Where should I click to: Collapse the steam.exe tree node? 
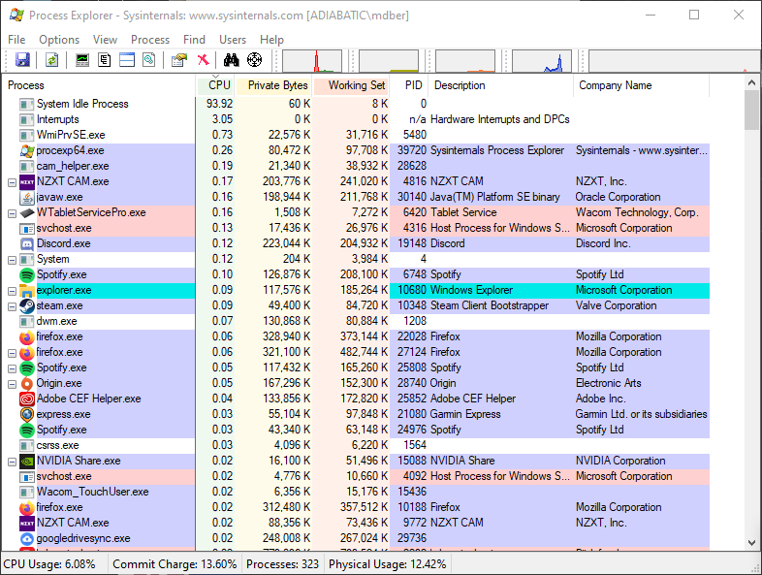(x=13, y=306)
